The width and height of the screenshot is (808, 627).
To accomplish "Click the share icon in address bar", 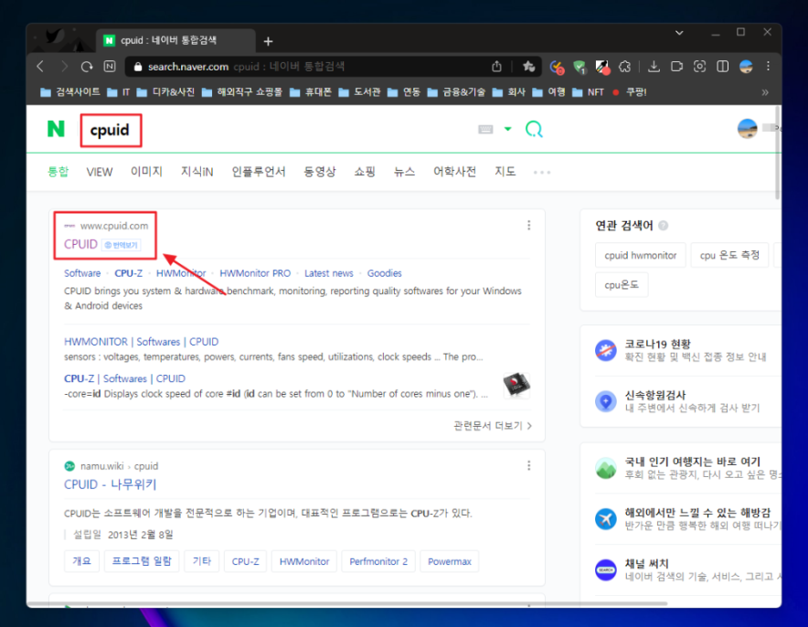I will point(496,67).
